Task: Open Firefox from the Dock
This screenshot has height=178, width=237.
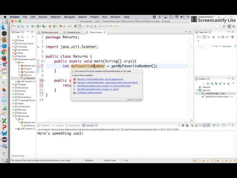Action: pos(4,59)
